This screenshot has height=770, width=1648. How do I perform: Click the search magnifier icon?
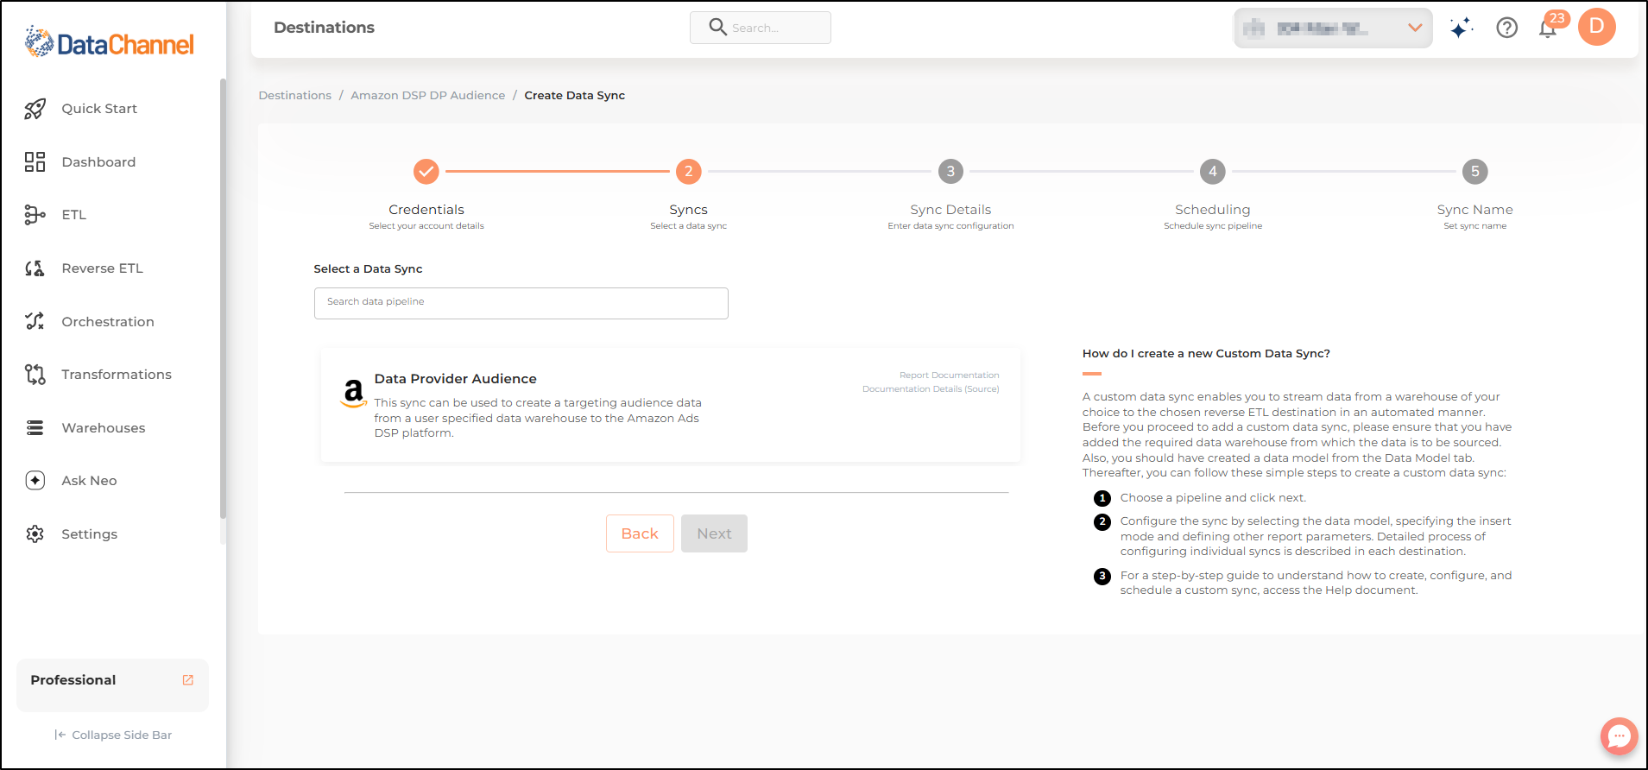[717, 27]
